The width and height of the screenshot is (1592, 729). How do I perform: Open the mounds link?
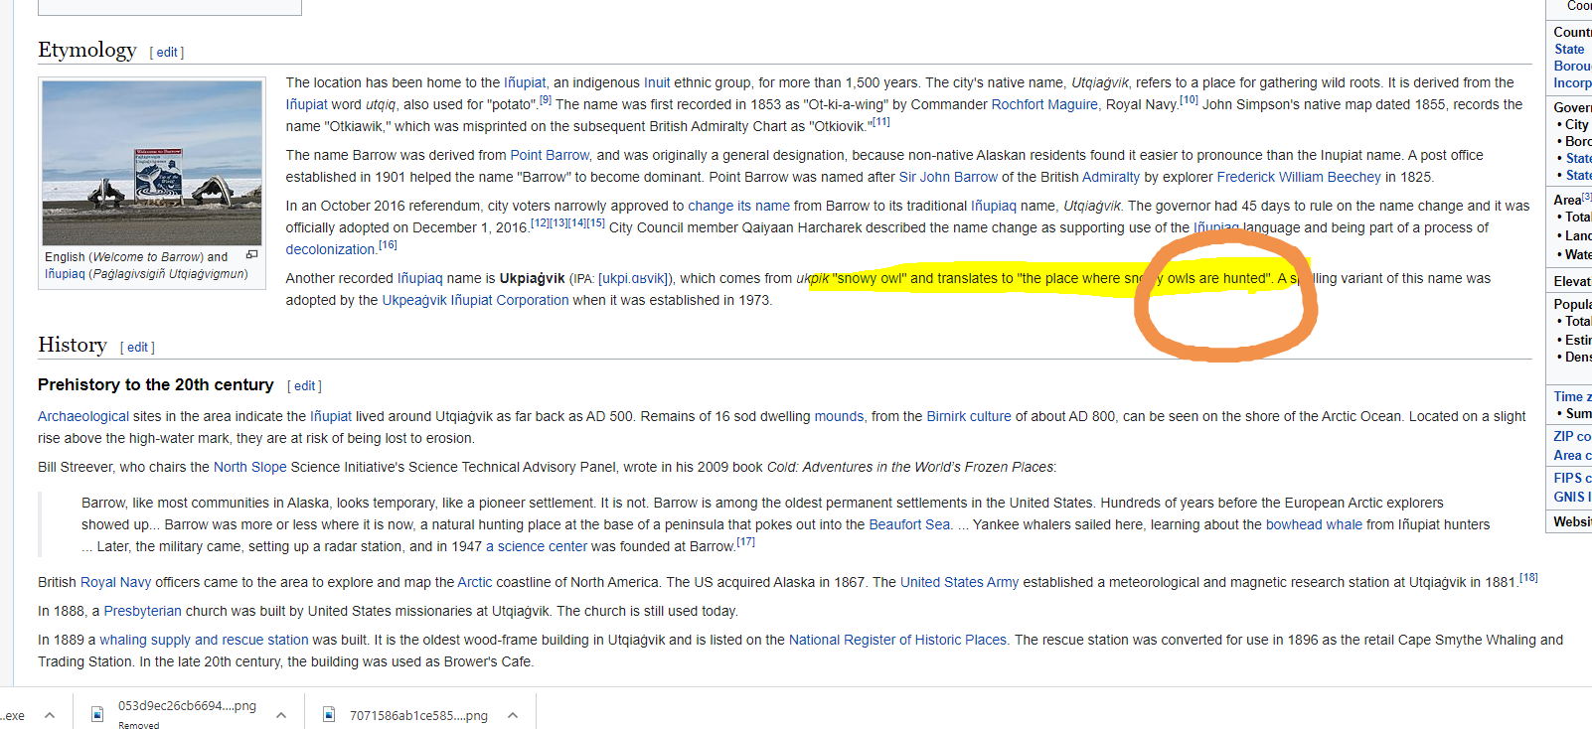pos(839,416)
